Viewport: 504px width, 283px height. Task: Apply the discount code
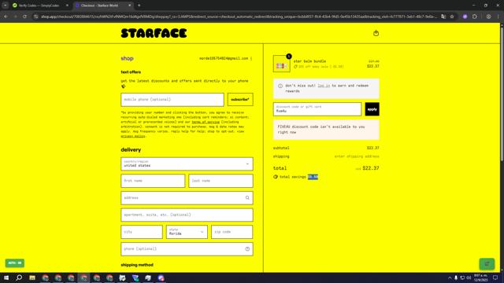pyautogui.click(x=372, y=109)
